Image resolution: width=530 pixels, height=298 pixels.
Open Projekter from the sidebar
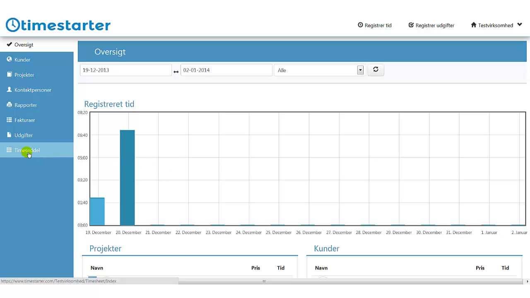tap(37, 75)
